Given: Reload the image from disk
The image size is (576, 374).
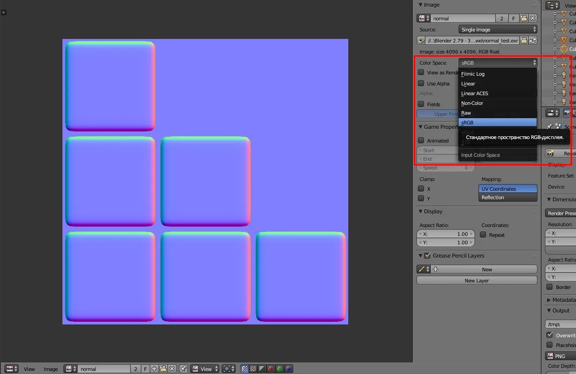Looking at the screenshot, I should pyautogui.click(x=533, y=41).
